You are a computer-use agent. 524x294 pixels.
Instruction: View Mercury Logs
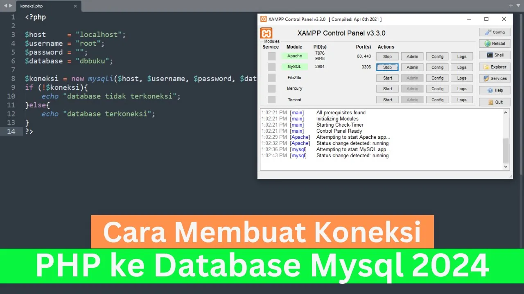[462, 89]
